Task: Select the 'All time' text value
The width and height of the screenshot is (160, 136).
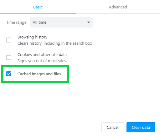Action: tap(39, 22)
